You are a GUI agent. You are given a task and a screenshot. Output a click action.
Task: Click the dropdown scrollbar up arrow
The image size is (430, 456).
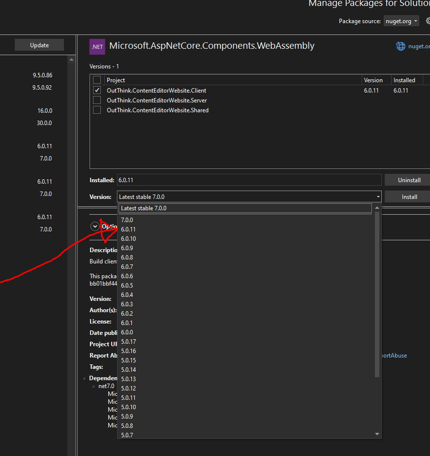coord(377,208)
